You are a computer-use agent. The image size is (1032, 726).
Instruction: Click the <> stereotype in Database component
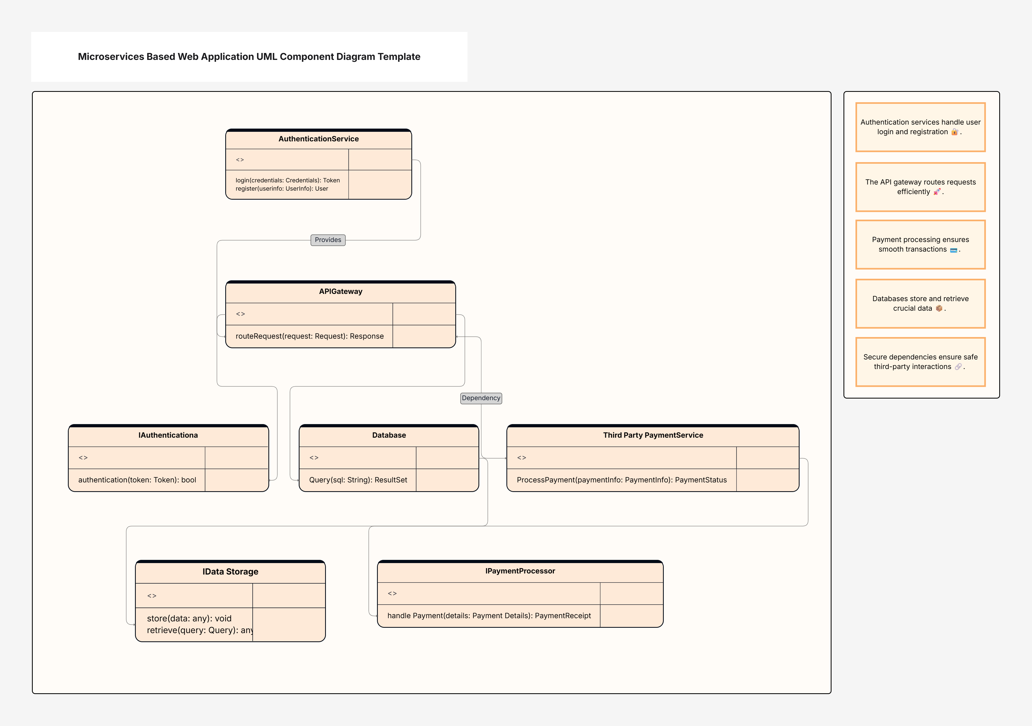click(314, 458)
